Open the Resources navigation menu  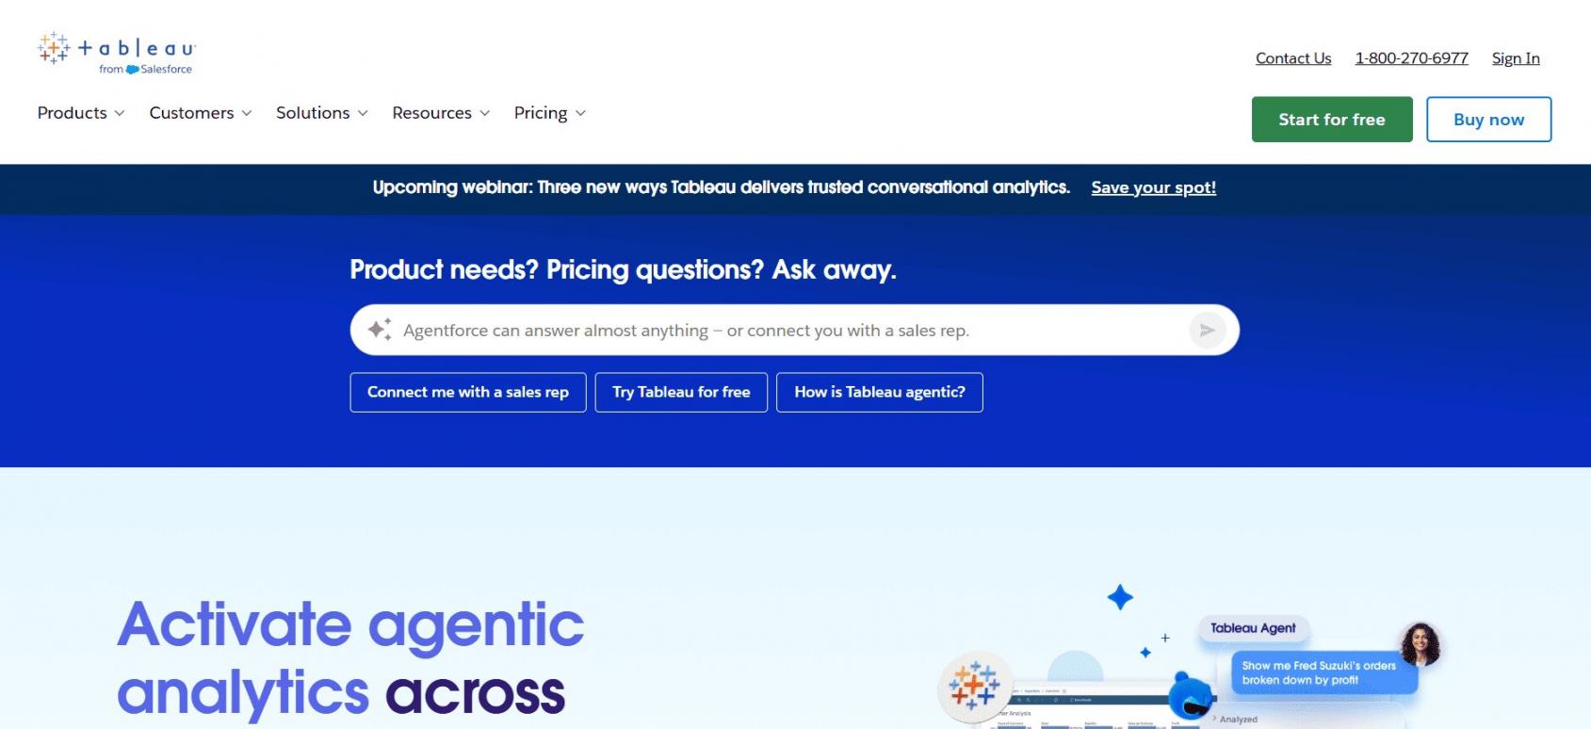[x=441, y=113]
